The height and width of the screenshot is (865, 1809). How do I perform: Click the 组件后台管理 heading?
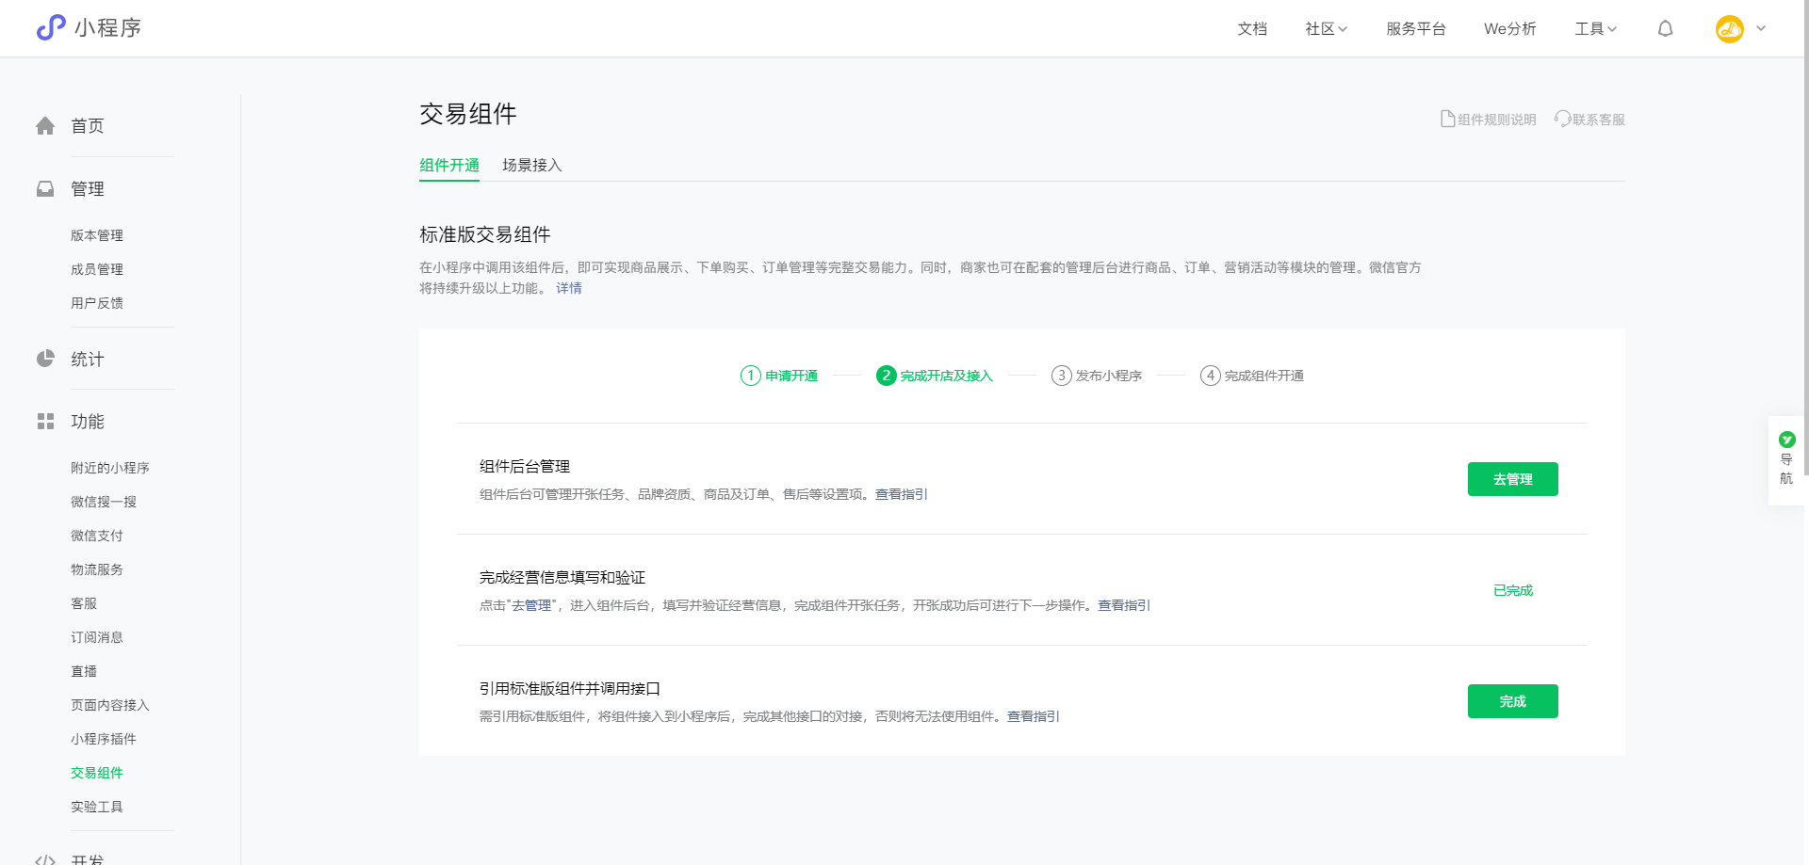pyautogui.click(x=525, y=466)
